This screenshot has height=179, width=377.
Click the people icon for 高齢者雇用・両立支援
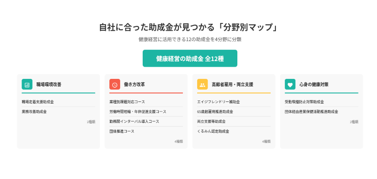pyautogui.click(x=202, y=85)
